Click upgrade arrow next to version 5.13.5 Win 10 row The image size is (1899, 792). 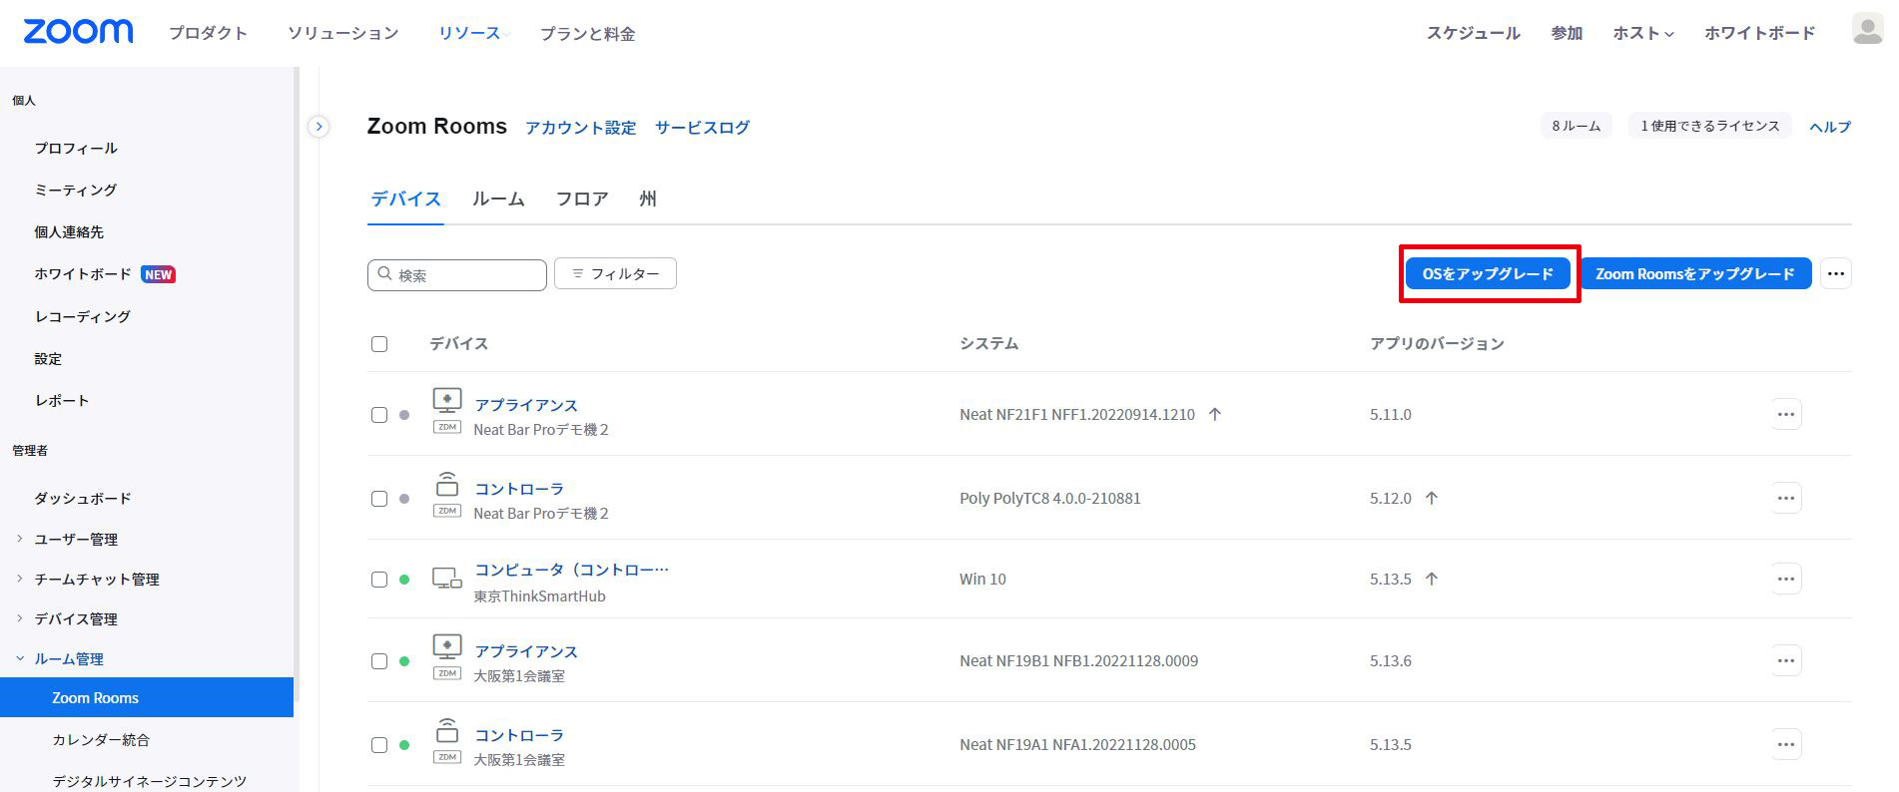coord(1432,579)
